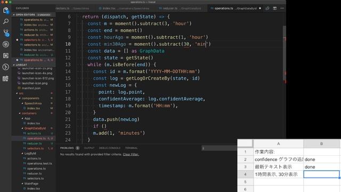This screenshot has width=341, height=192.
Task: Open the More Actions ellipsis in editor title
Action: click(x=282, y=9)
